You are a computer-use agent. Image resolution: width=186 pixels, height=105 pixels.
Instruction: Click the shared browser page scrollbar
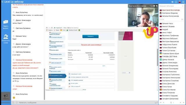pos(158,57)
